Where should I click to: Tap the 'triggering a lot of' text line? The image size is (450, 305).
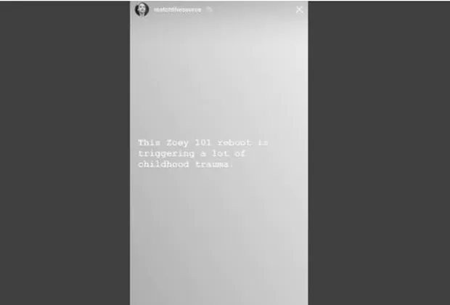coord(192,154)
